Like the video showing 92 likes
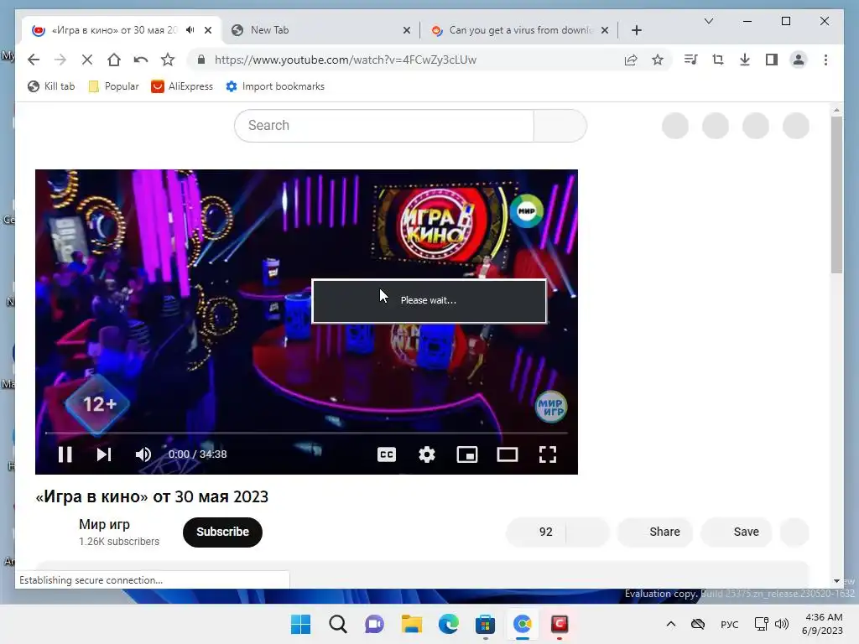Viewport: 859px width, 644px height. click(537, 532)
